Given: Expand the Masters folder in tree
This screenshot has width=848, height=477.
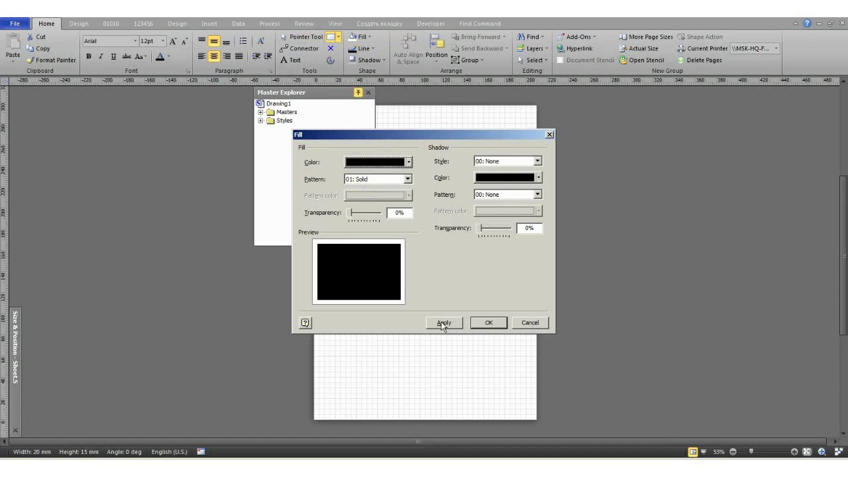Looking at the screenshot, I should click(260, 112).
